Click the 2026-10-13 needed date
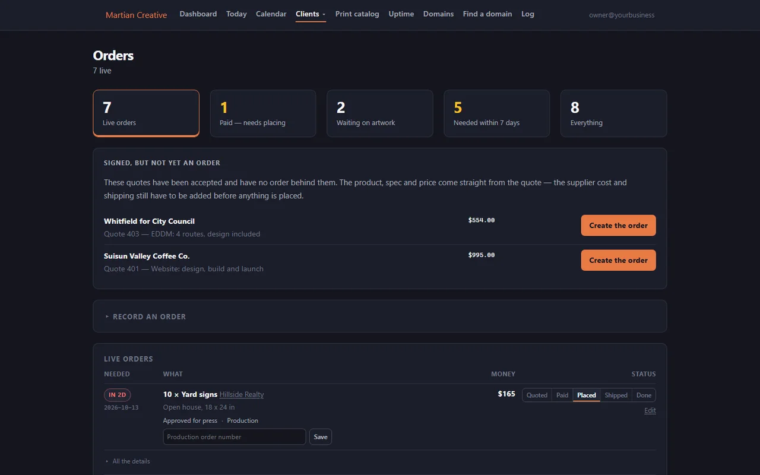Image resolution: width=760 pixels, height=475 pixels. pyautogui.click(x=121, y=408)
